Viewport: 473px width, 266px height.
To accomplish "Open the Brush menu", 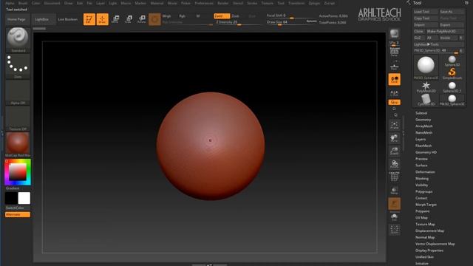I will click(23, 3).
